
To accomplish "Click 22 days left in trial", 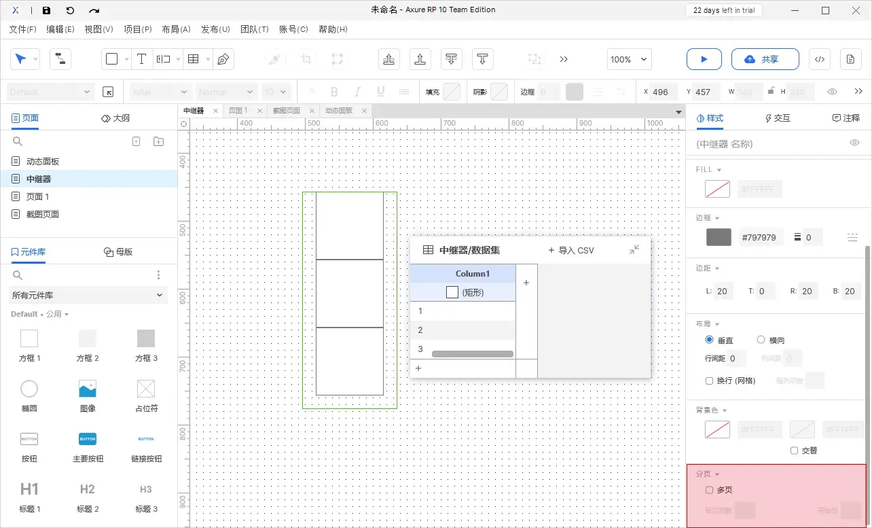I will 724,10.
